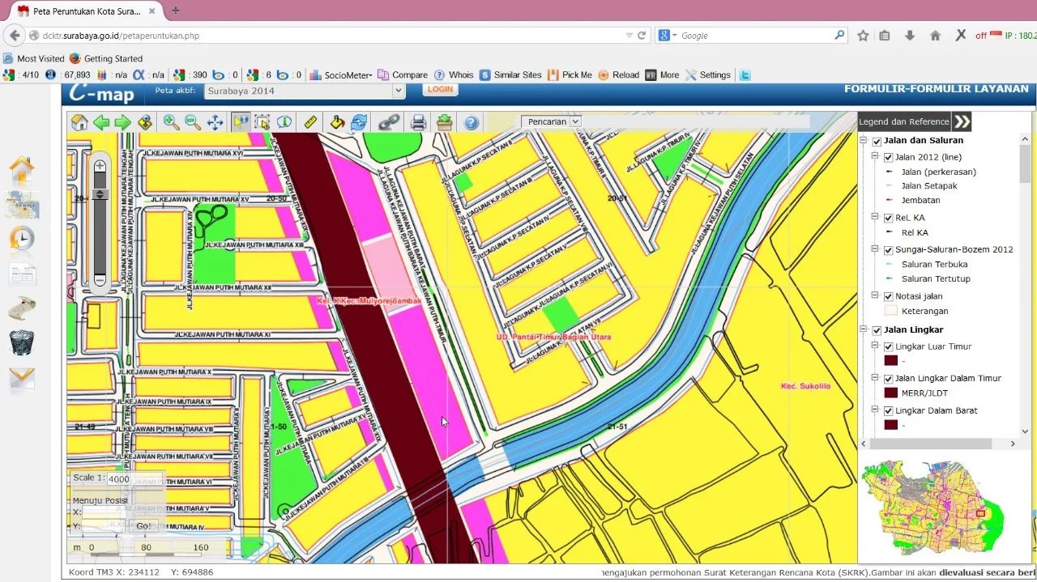Click the LOGIN button
The width and height of the screenshot is (1037, 582).
tap(440, 89)
